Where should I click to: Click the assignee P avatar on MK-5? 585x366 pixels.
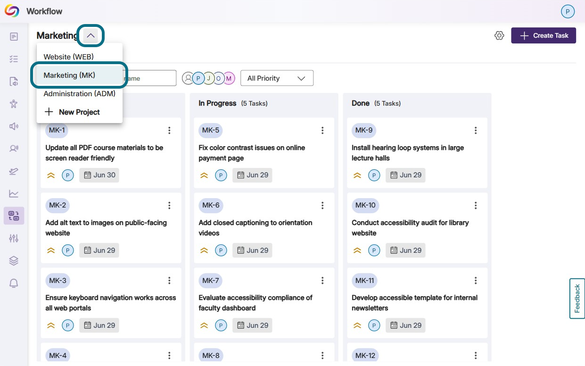[221, 175]
